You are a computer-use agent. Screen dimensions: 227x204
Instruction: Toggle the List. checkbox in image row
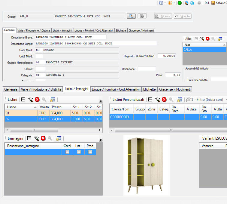click(79, 152)
